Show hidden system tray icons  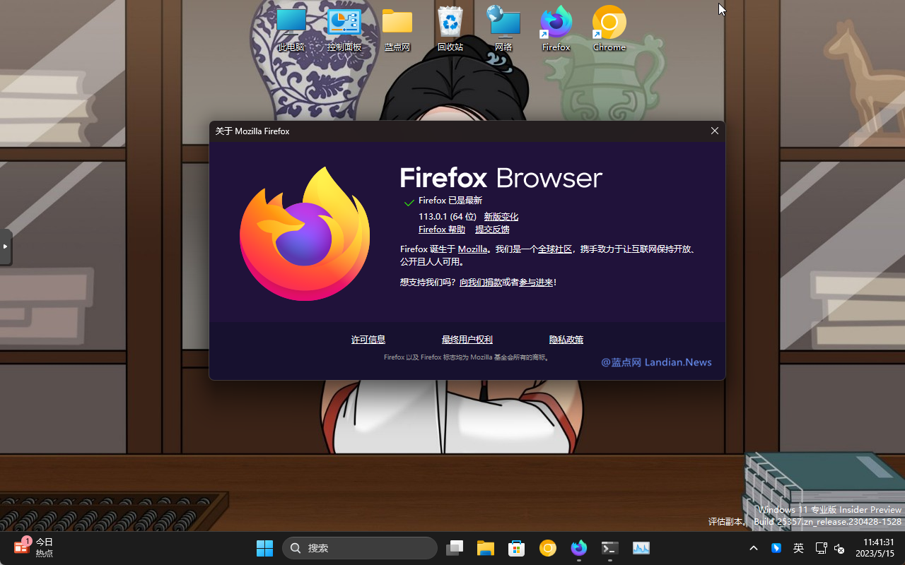pos(754,548)
